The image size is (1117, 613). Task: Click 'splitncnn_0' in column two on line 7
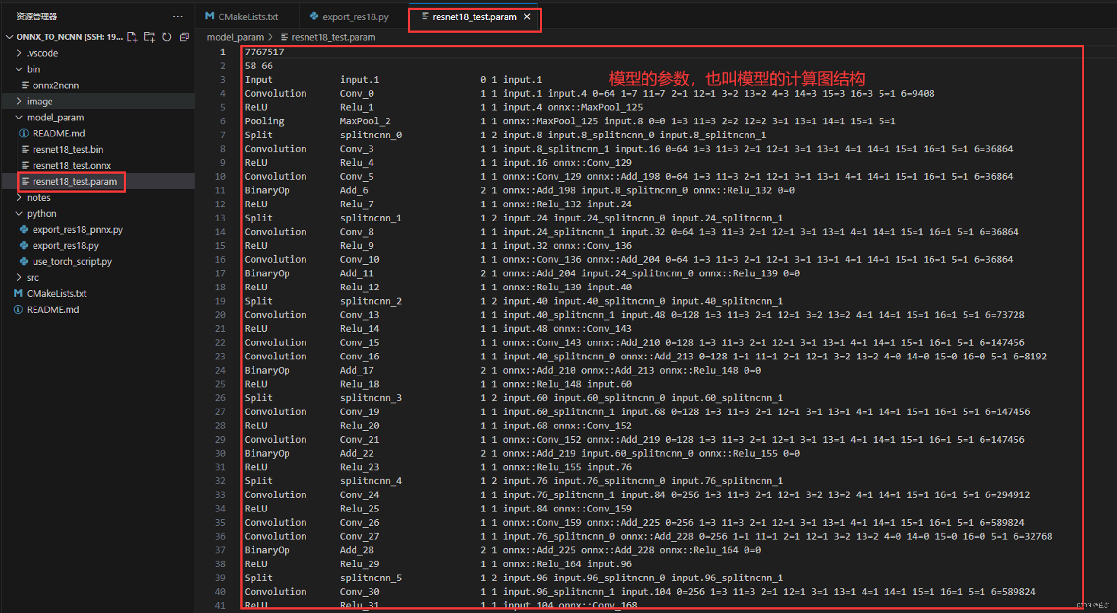click(371, 135)
